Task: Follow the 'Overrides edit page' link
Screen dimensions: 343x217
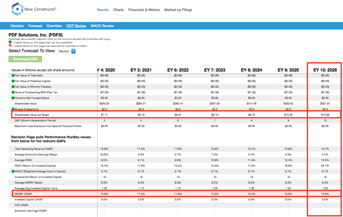Action: [x=98, y=39]
